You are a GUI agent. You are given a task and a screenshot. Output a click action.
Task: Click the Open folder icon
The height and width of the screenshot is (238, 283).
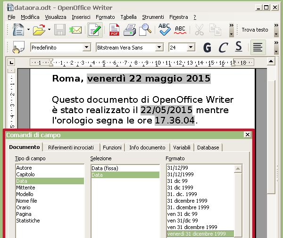pyautogui.click(x=39, y=30)
